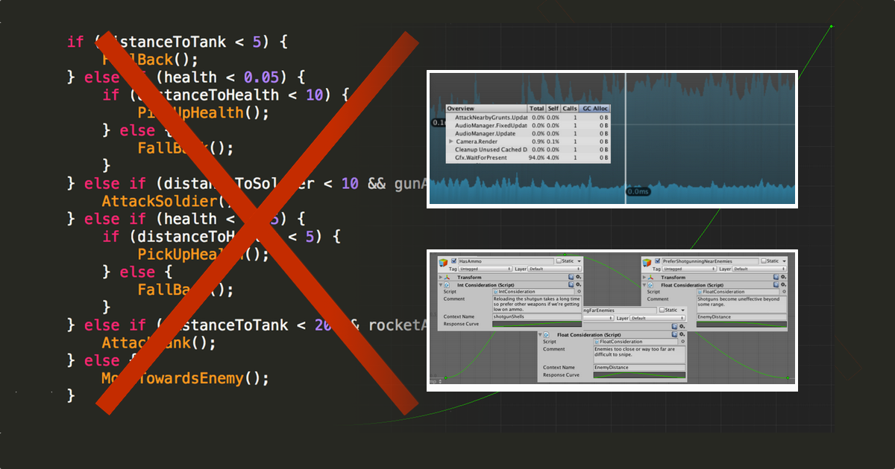Click shotgunShells Context Name field
The height and width of the screenshot is (469, 895).
point(537,316)
